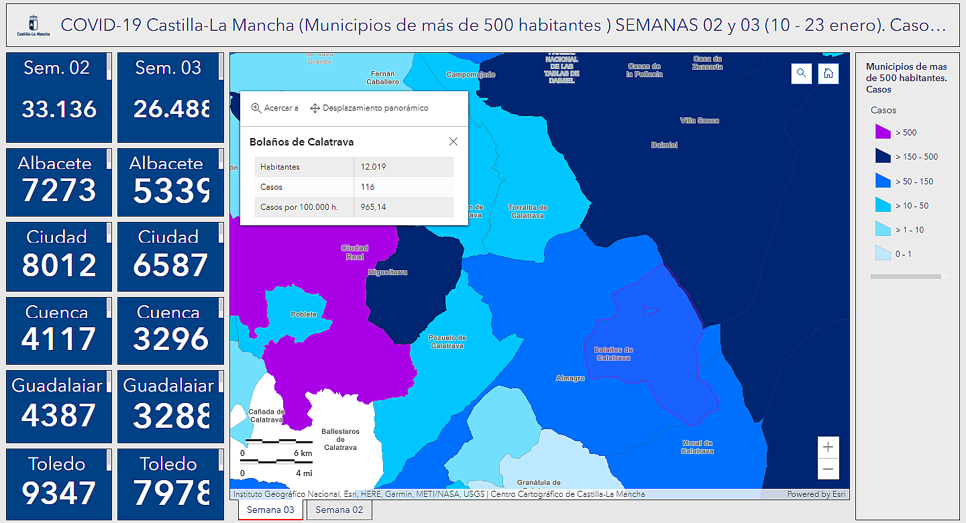Click the magenta "> 500" legend swatch
966x523 pixels.
(883, 132)
